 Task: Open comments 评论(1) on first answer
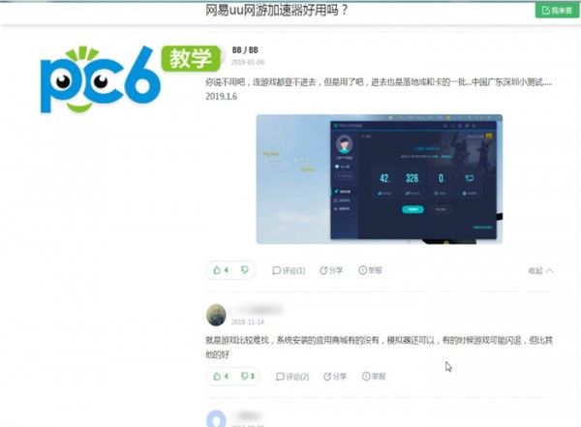pos(289,270)
